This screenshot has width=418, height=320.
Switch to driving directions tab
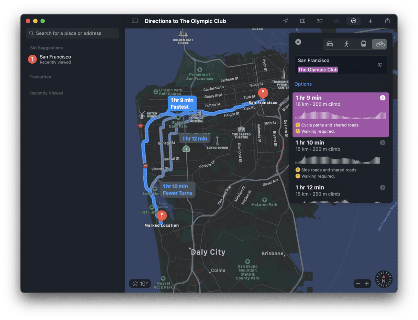point(330,44)
